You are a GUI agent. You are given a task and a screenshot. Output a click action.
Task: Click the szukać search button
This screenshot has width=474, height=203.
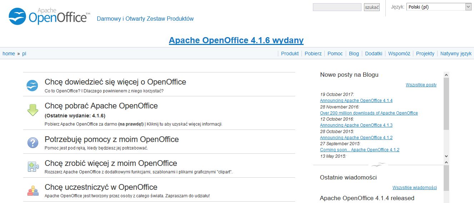point(372,7)
